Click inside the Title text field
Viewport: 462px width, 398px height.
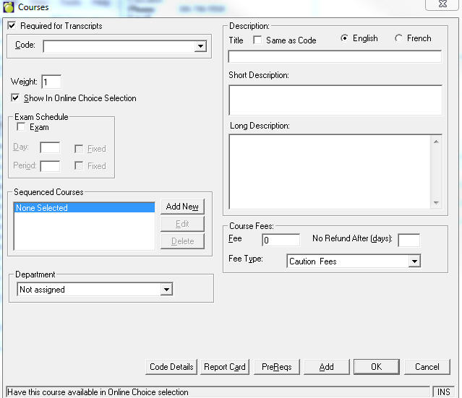334,56
